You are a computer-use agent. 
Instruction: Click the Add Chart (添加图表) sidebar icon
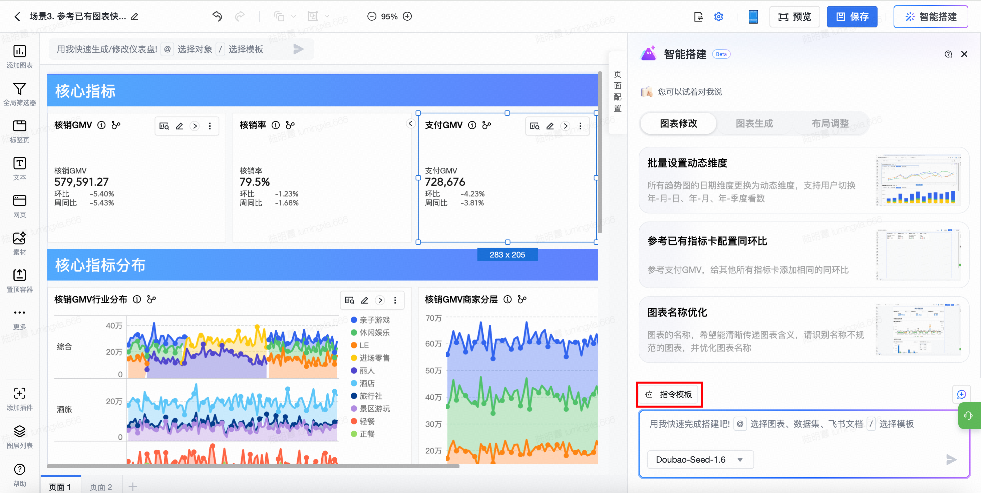pos(19,51)
